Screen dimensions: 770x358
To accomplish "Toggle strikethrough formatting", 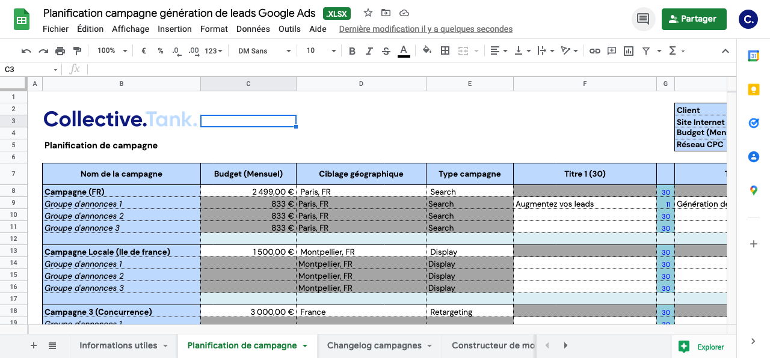I will click(386, 51).
